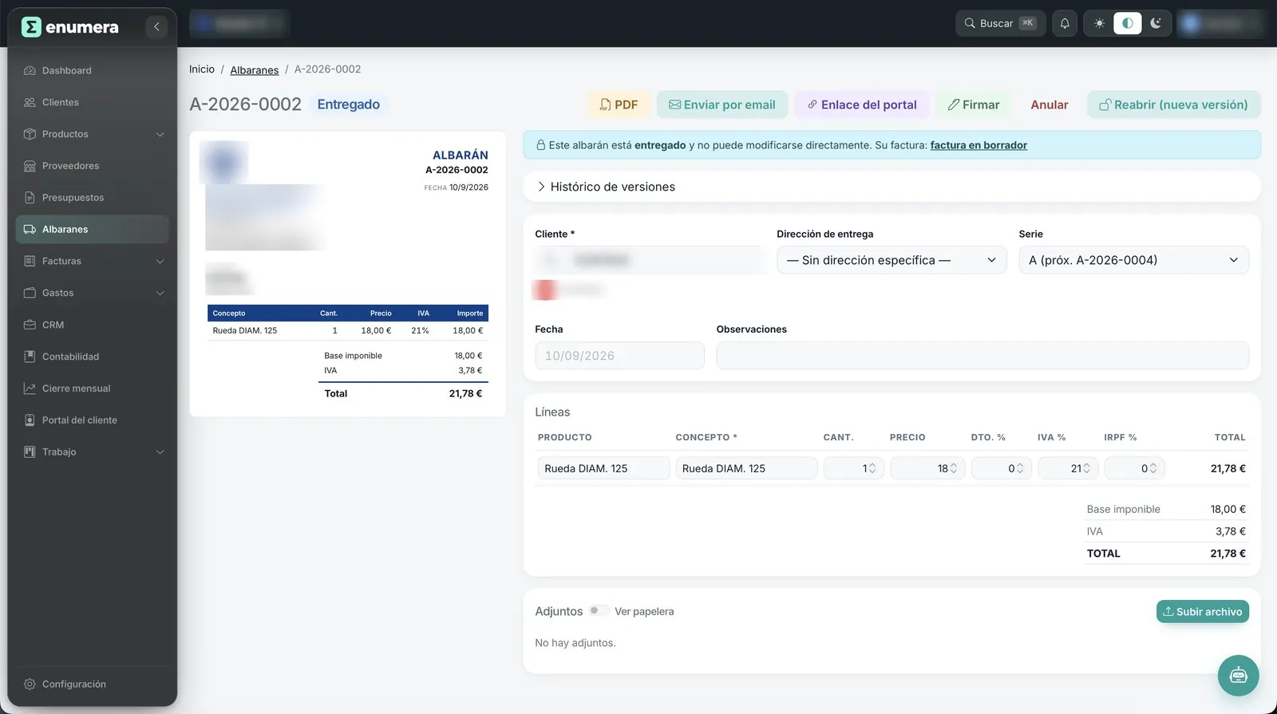Open the user profile menu
The height and width of the screenshot is (714, 1277).
click(x=1221, y=23)
